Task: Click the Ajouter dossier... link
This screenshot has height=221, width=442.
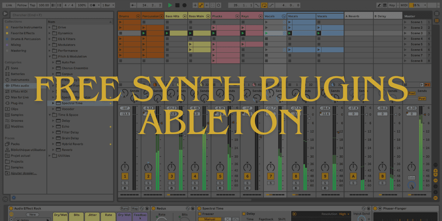Action: point(24,173)
